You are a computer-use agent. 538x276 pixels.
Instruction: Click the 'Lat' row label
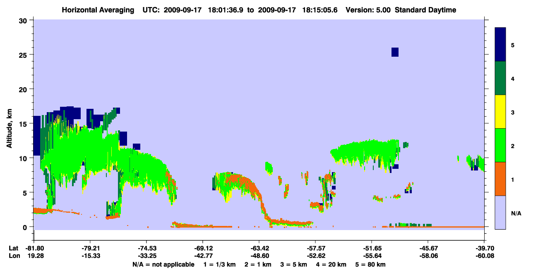14,248
